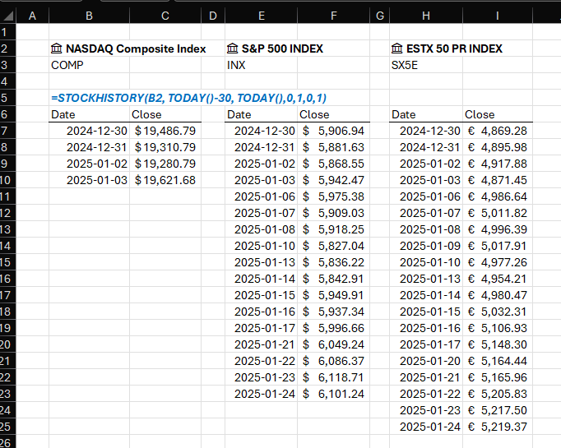Select ESTX date 2025-01-09 in column H
Image resolution: width=561 pixels, height=448 pixels.
[426, 246]
